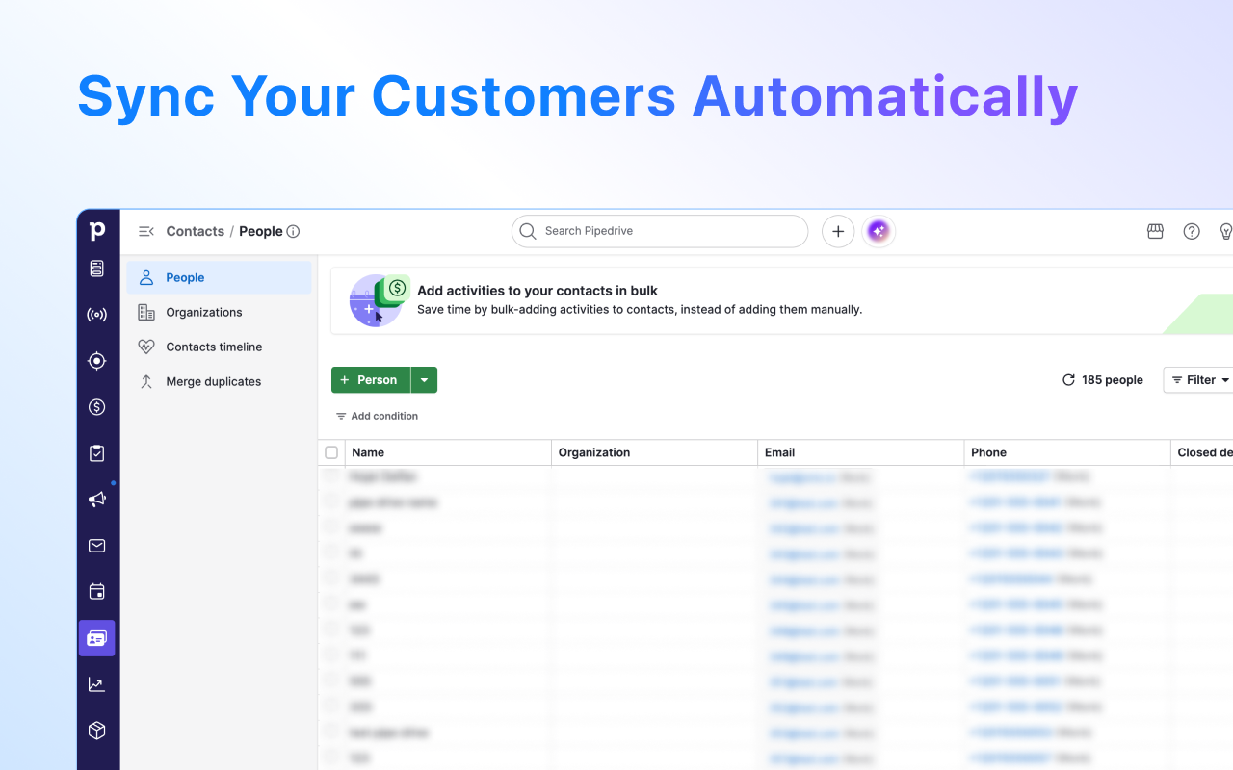Image resolution: width=1233 pixels, height=770 pixels.
Task: Click the green Person add button
Action: [371, 380]
